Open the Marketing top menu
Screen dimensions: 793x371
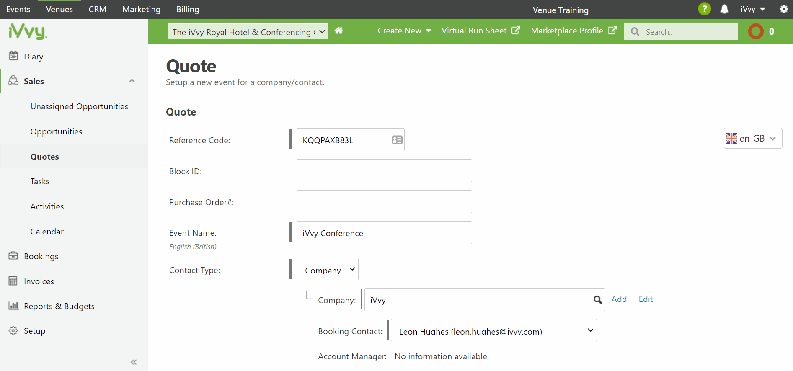tap(142, 9)
